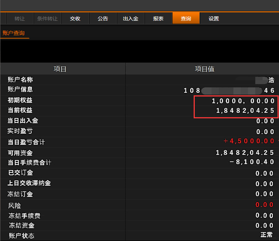The width and height of the screenshot is (279, 241).
Task: Click the 账户状态 正常 value
Action: (267, 235)
